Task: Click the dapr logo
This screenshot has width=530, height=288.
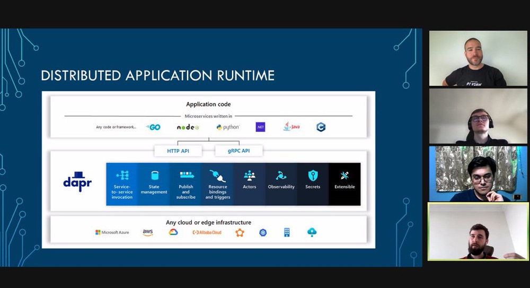Action: 77,182
